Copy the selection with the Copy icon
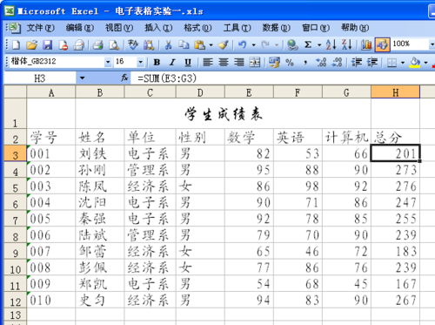 coord(184,45)
